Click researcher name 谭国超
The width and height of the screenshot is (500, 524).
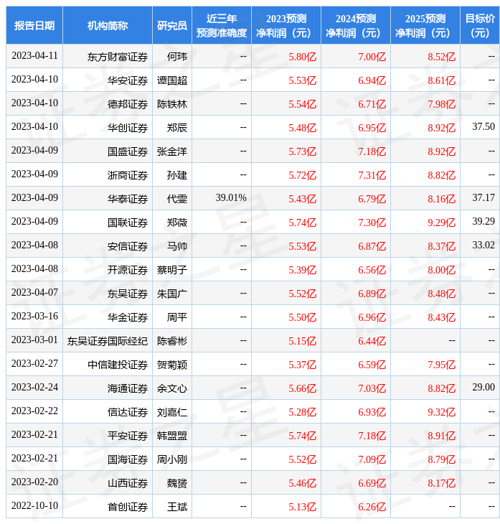(172, 80)
